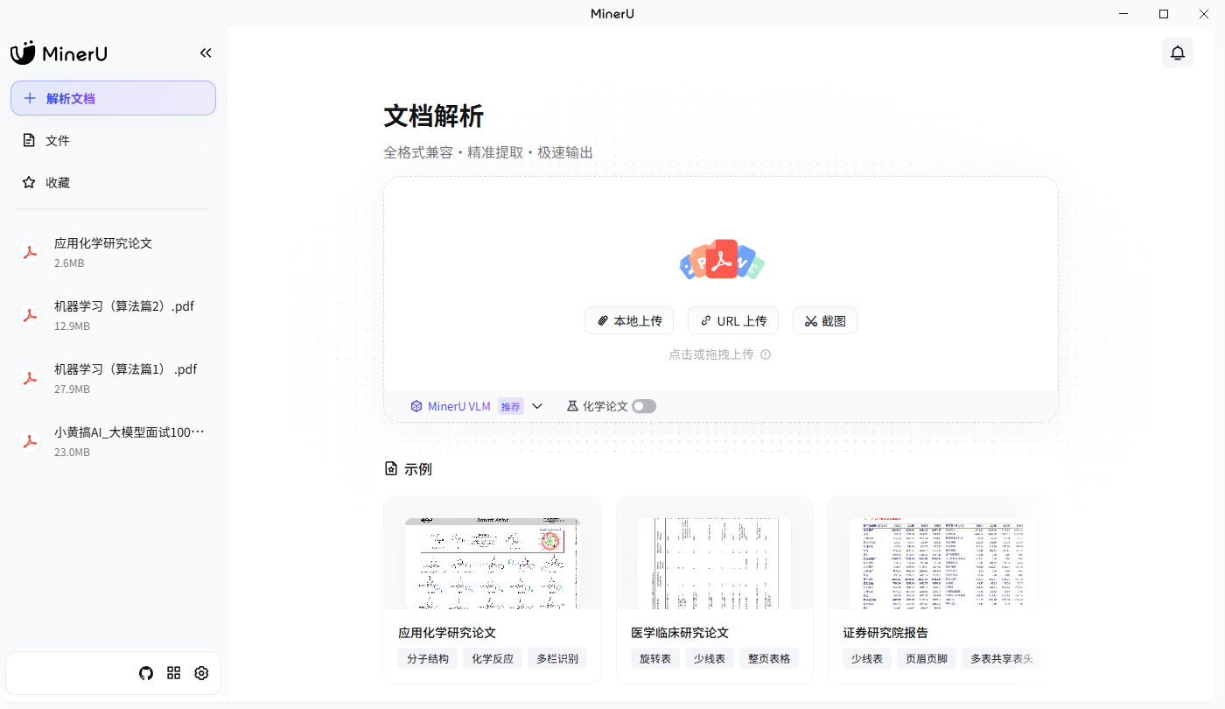Screen dimensions: 1225x709
Task: Click the PDF icon of 小黄搞AI file
Action: [x=30, y=441]
